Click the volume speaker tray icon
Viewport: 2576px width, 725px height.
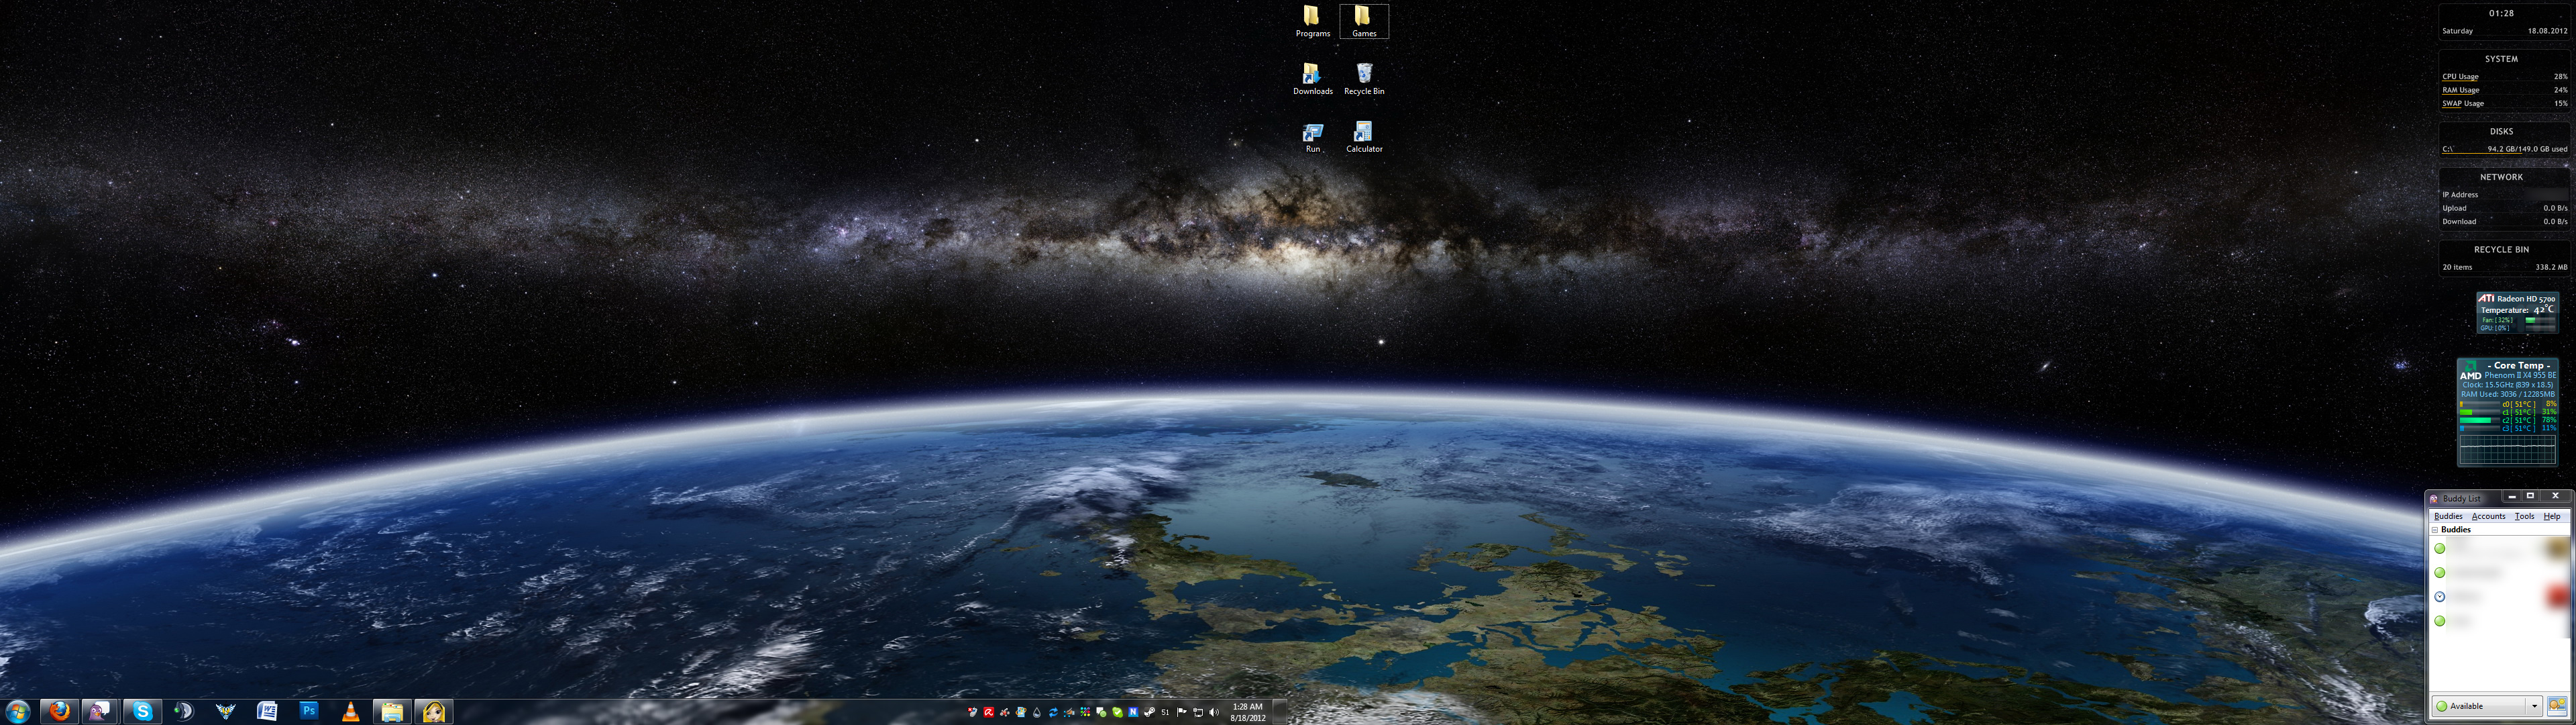1214,712
